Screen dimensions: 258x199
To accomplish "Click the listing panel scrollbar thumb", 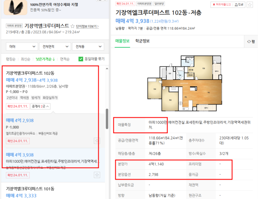I will (x=107, y=119).
